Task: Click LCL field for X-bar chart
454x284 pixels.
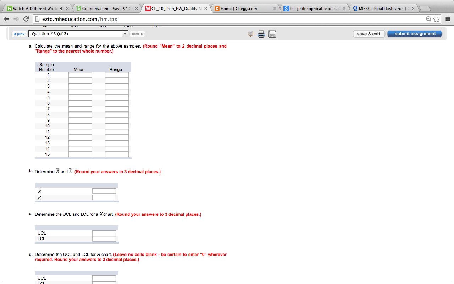Action: click(x=104, y=239)
